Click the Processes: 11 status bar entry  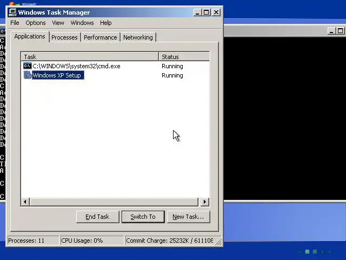[x=33, y=240]
